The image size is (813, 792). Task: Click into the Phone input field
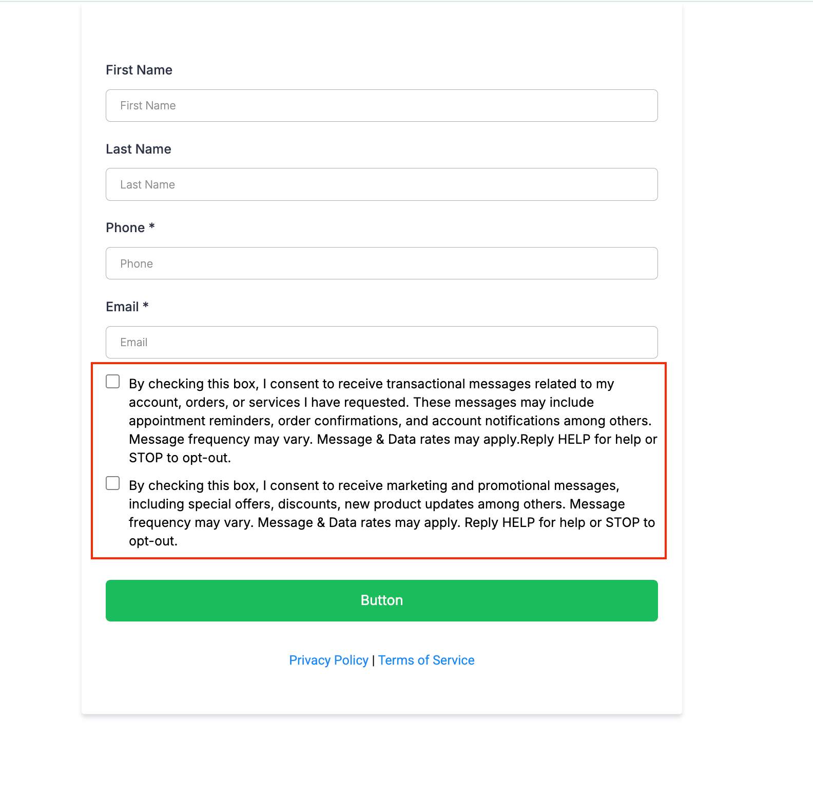(x=381, y=263)
